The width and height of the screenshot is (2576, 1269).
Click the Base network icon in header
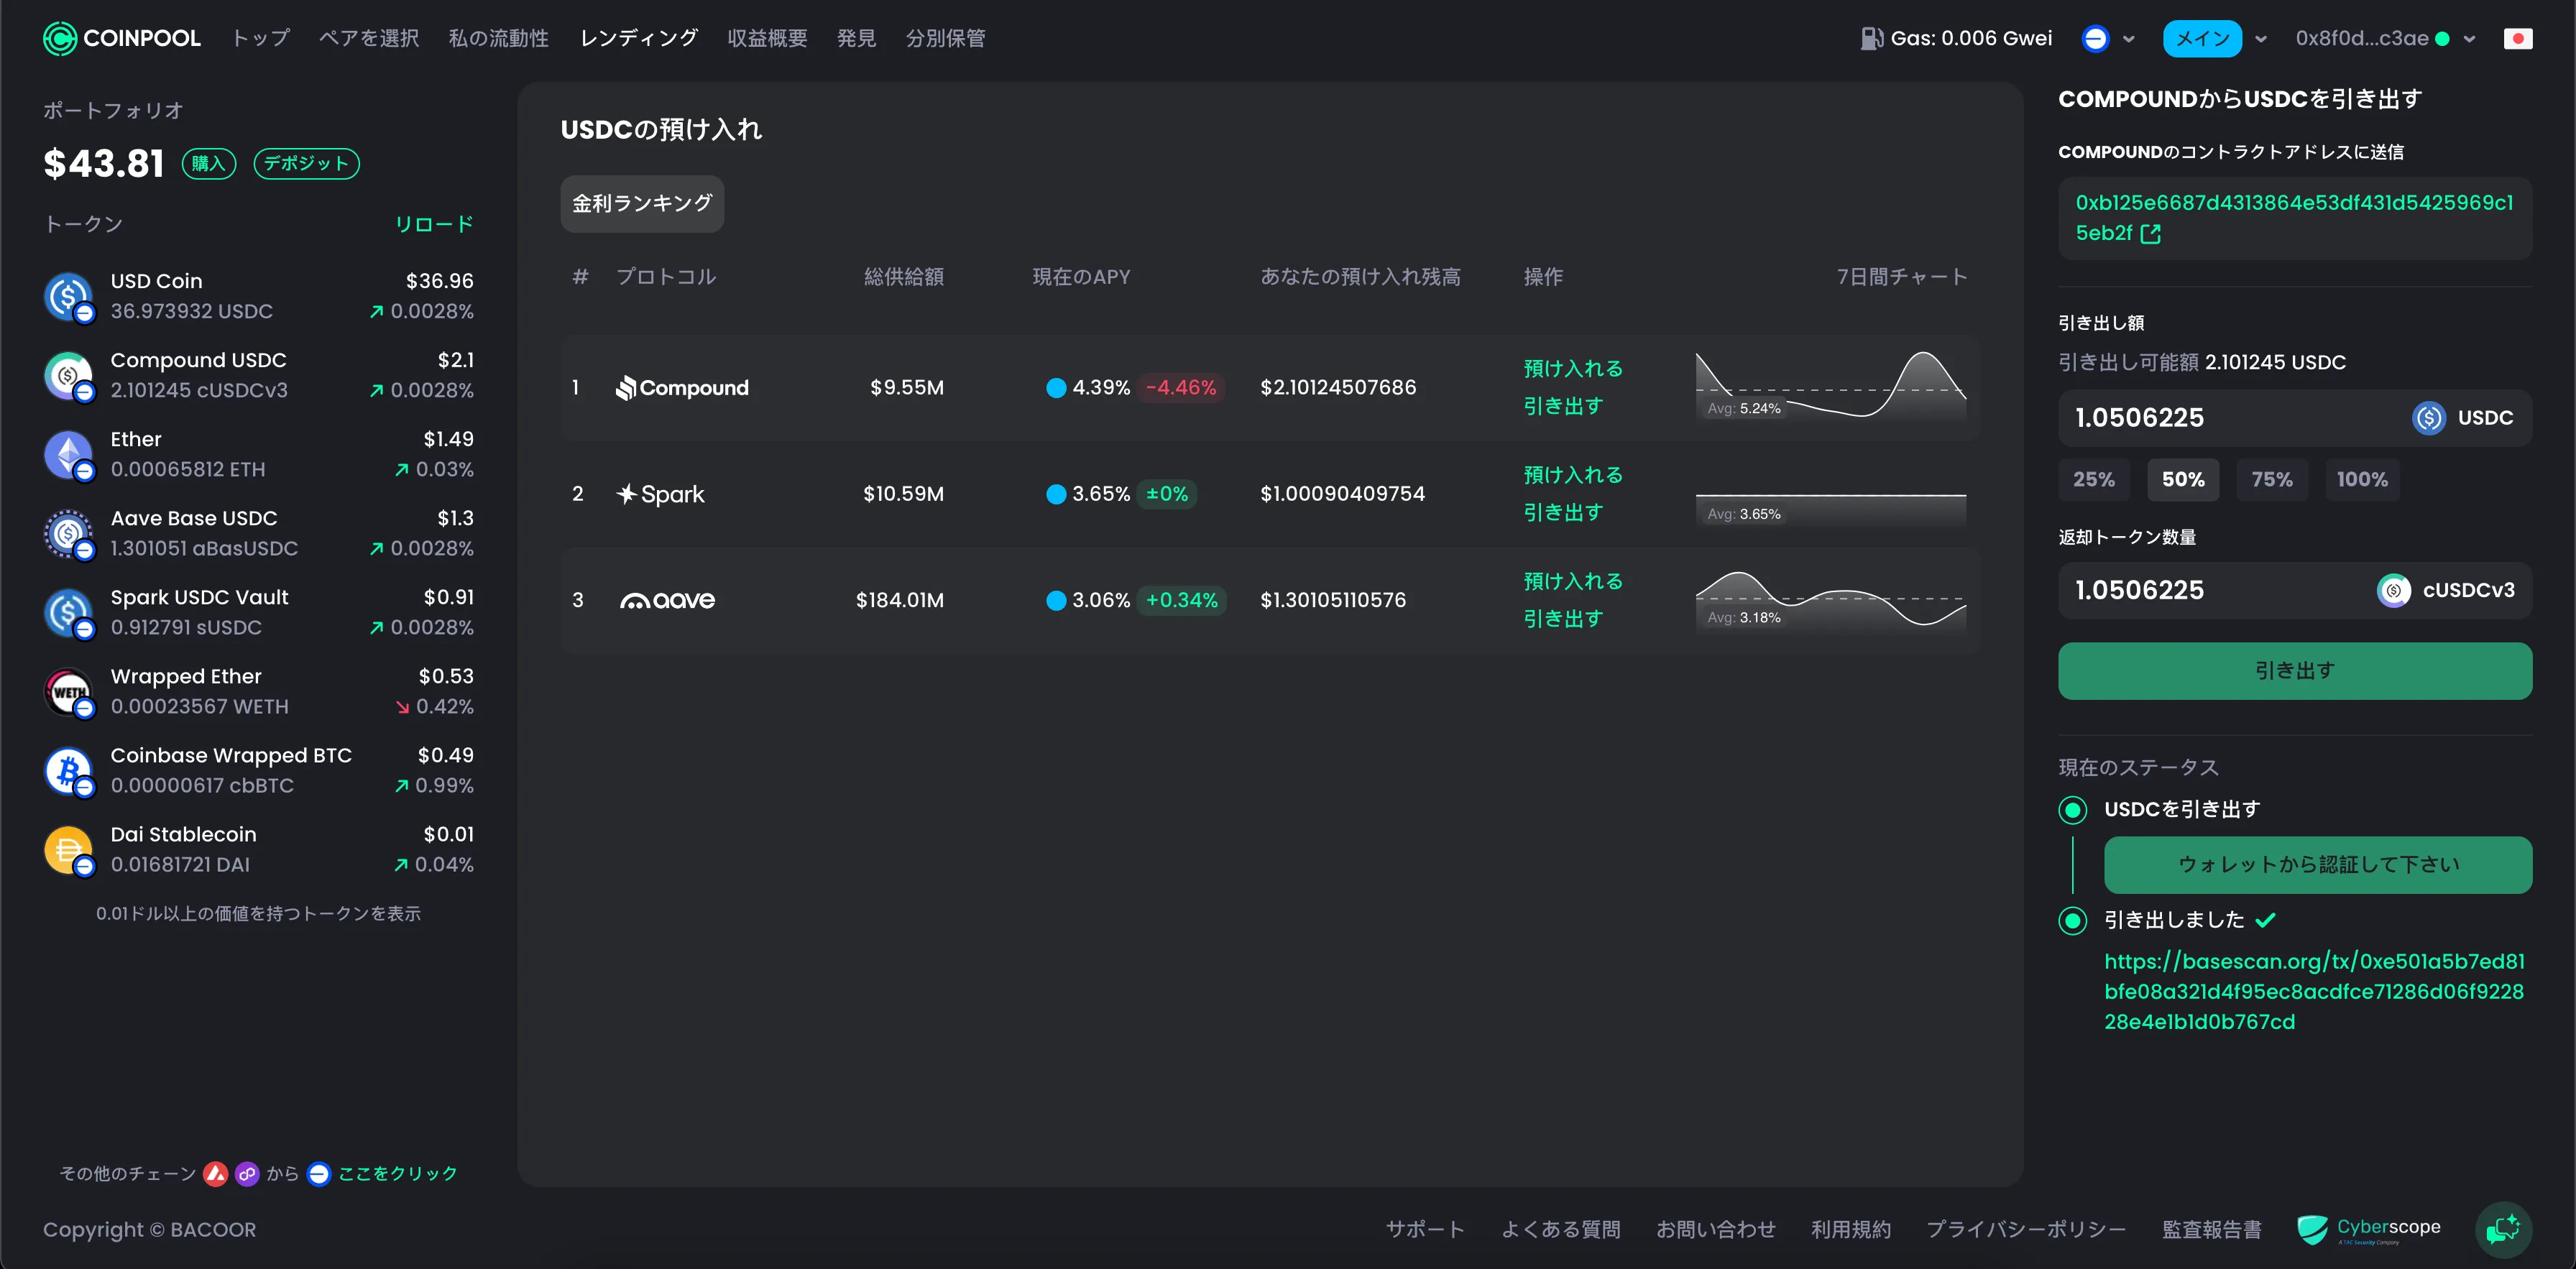pos(2095,39)
